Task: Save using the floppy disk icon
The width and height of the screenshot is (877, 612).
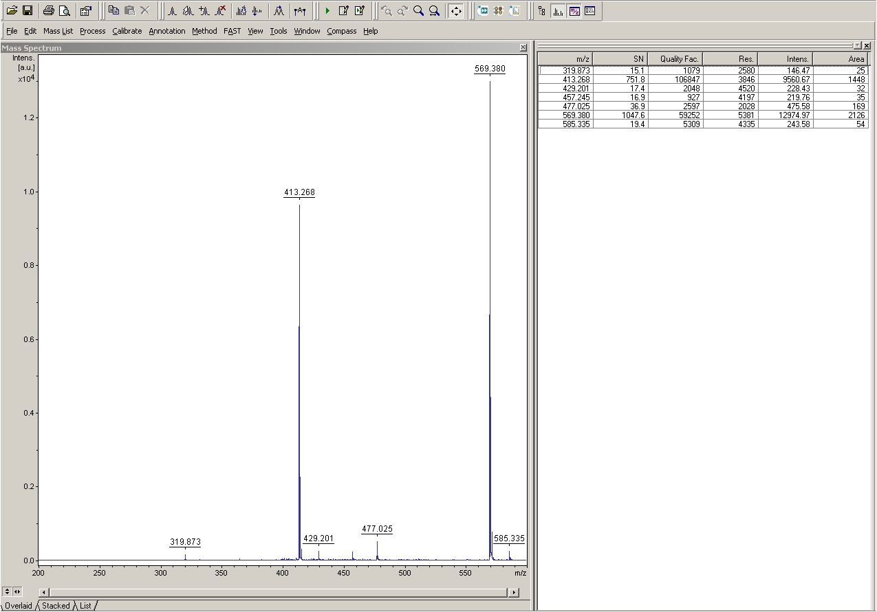Action: pos(28,11)
